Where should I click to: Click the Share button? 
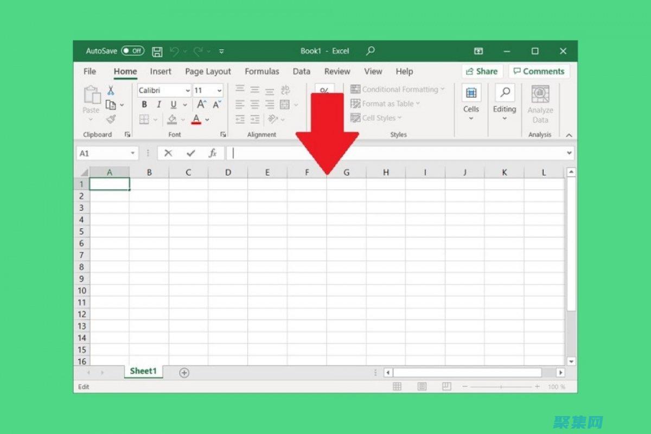point(482,71)
